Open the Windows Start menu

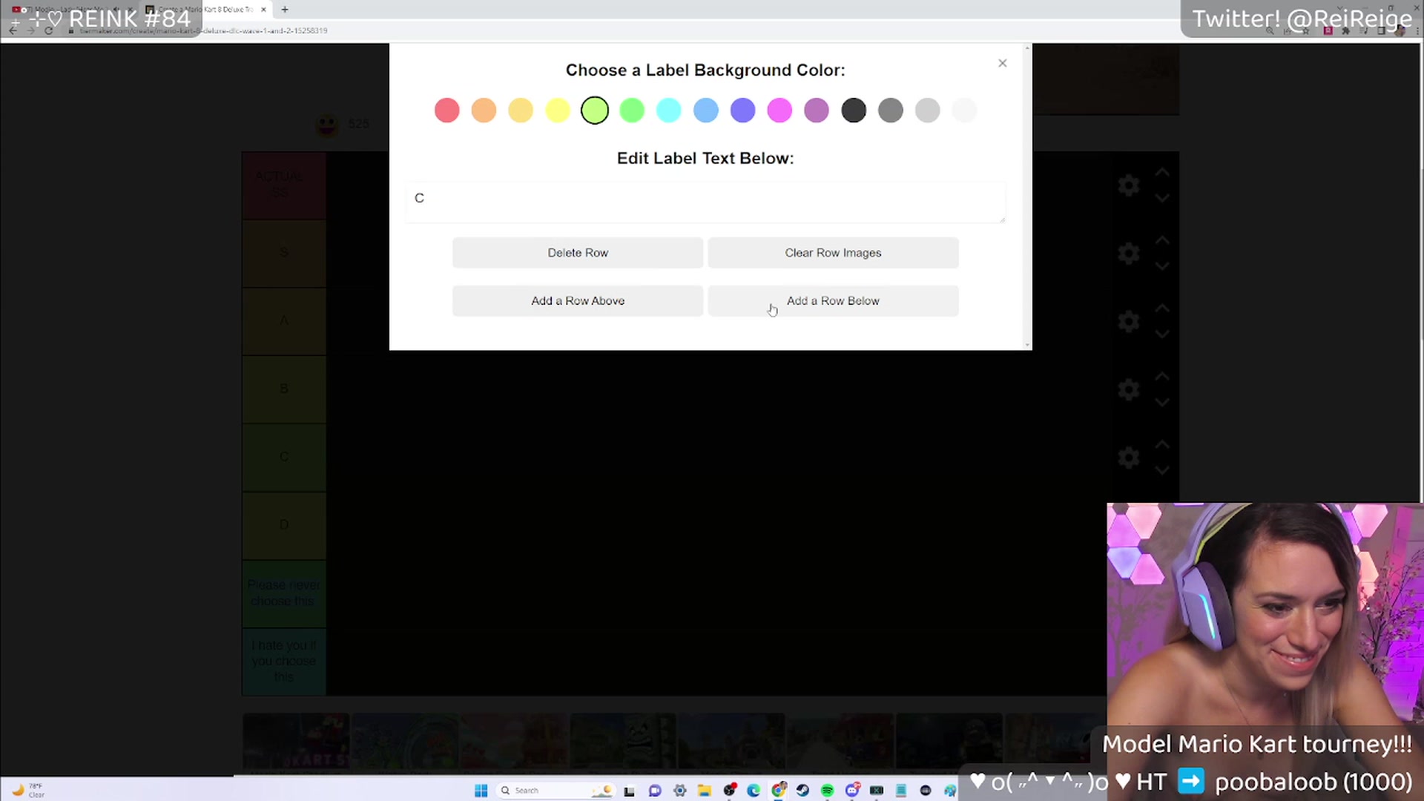481,791
